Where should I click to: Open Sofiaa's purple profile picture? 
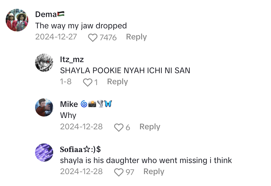pyautogui.click(x=44, y=152)
